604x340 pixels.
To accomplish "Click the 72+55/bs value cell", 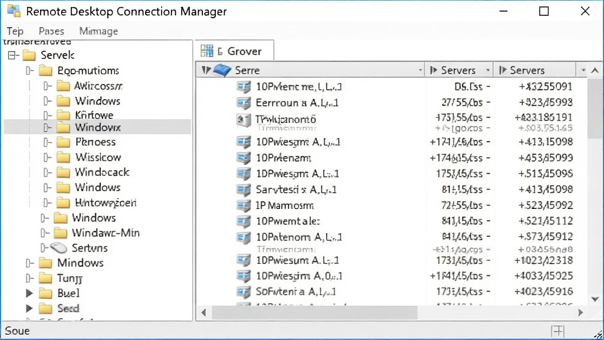I will [461, 205].
